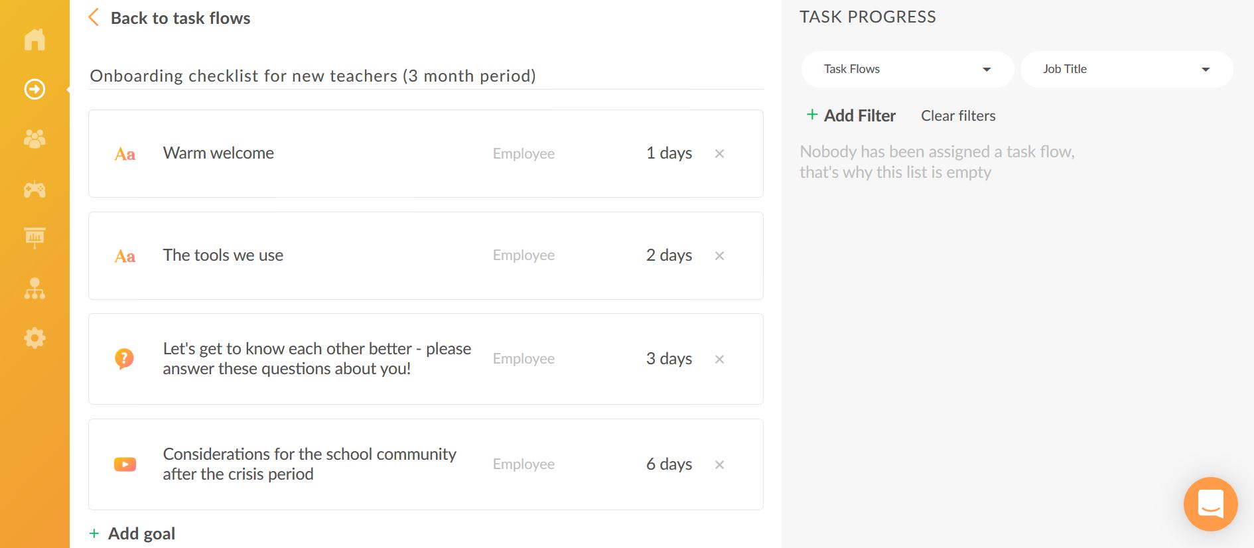Viewport: 1254px width, 548px height.
Task: Edit the onboarding checklist title field
Action: click(x=426, y=76)
